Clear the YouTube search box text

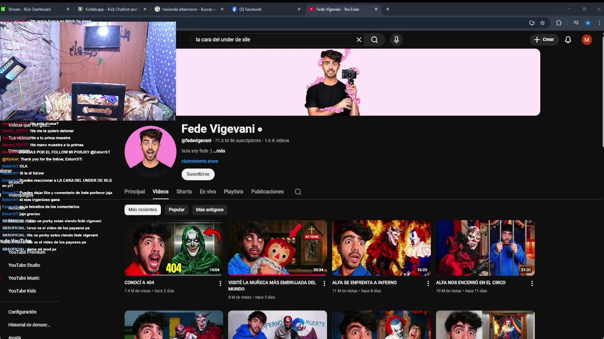tap(359, 40)
